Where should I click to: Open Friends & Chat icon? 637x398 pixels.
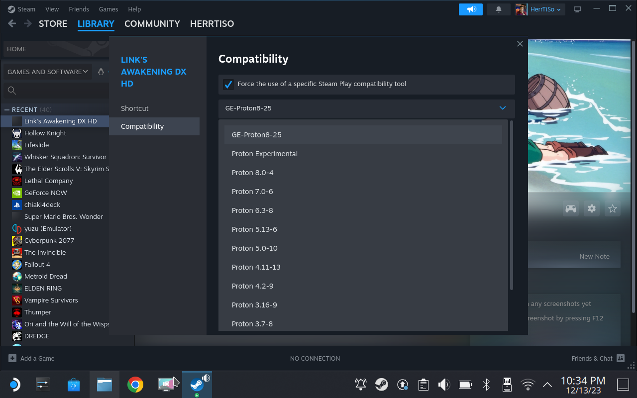click(620, 358)
